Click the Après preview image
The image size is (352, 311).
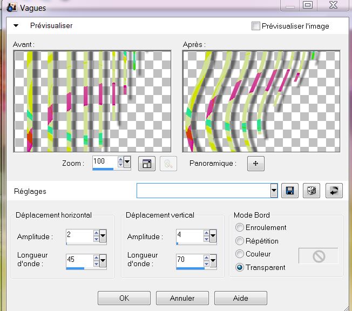click(x=261, y=102)
